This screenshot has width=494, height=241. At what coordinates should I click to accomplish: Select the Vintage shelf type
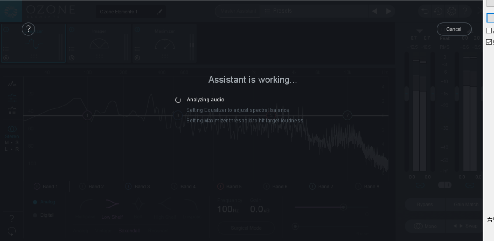point(103,231)
